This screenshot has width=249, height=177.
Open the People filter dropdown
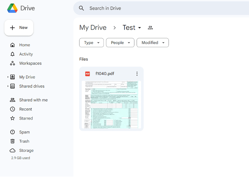(x=120, y=43)
